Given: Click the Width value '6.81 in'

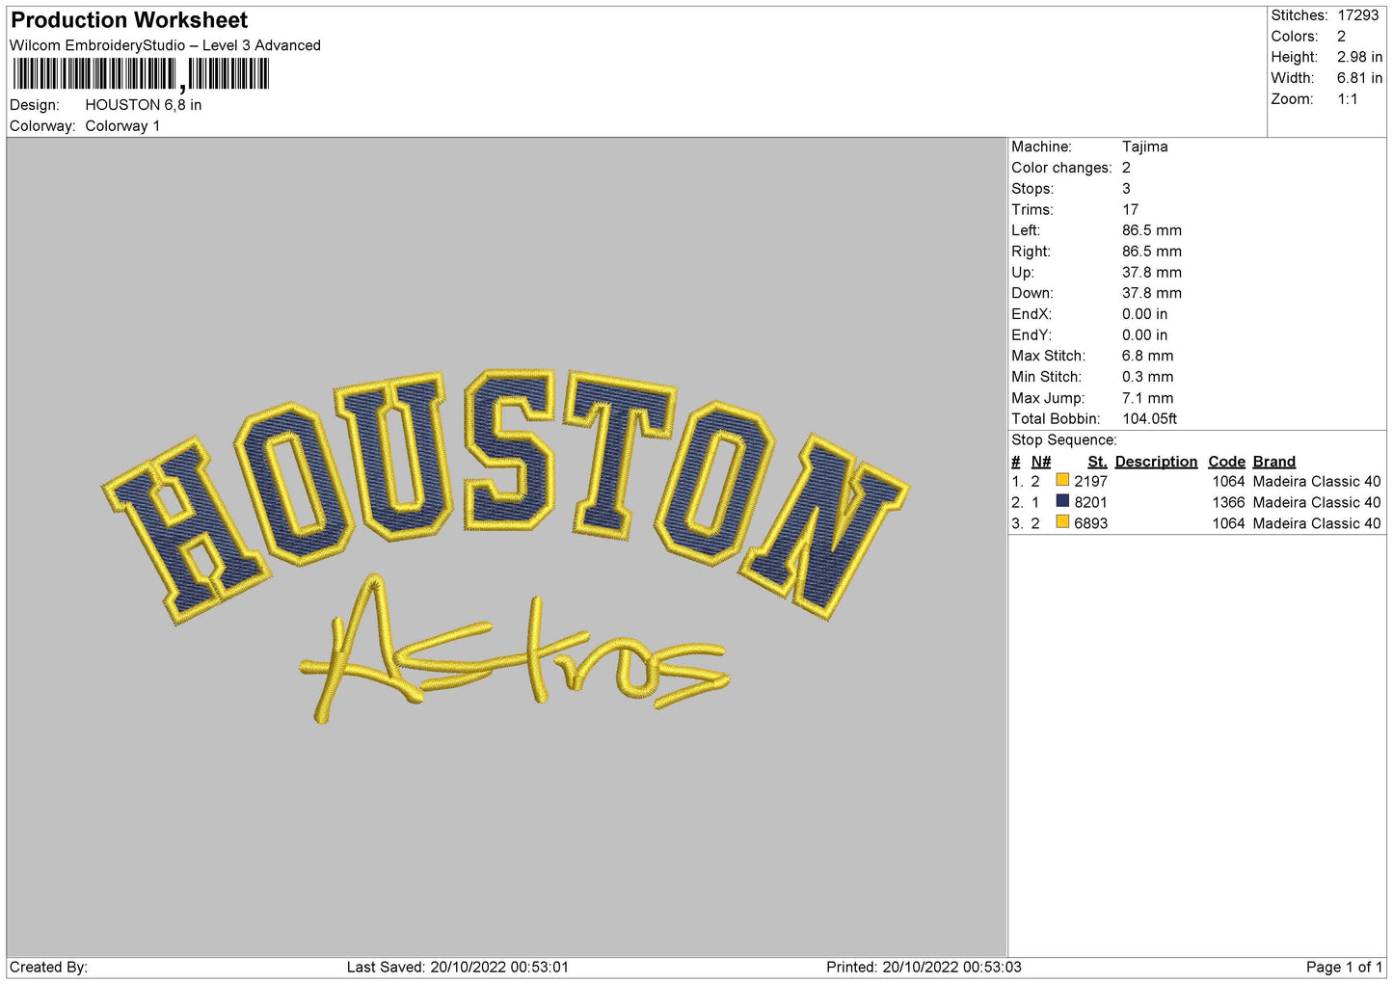Looking at the screenshot, I should point(1359,78).
